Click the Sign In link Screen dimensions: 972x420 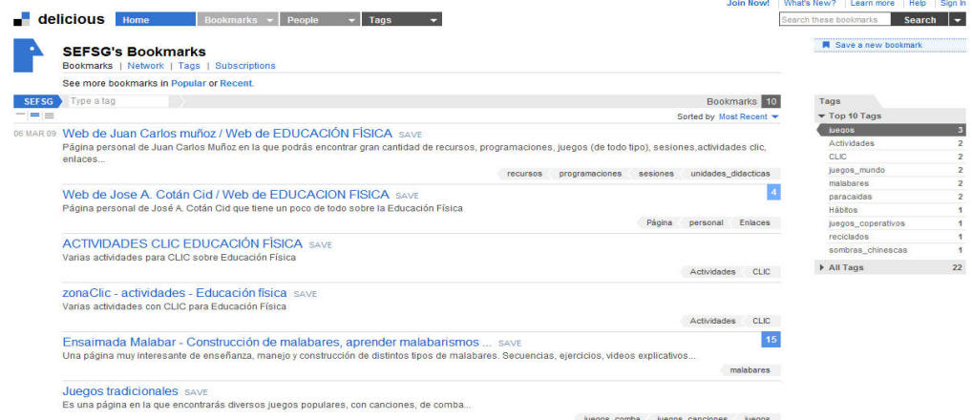tap(953, 3)
